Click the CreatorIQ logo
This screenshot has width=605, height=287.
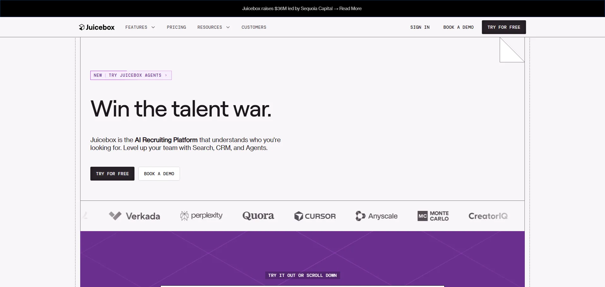(488, 216)
